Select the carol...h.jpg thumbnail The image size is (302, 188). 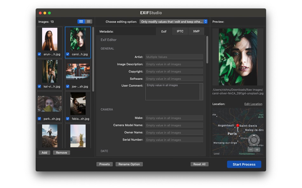point(78,39)
